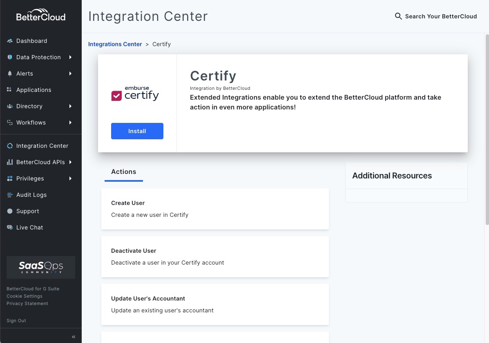489x343 pixels.
Task: Click the Install button for Certify
Action: [x=137, y=131]
